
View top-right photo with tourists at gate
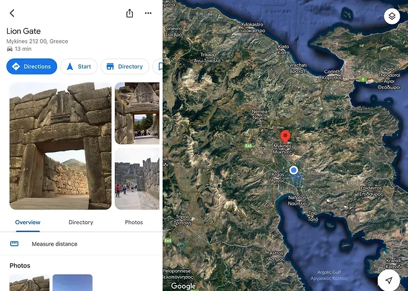[x=137, y=112]
